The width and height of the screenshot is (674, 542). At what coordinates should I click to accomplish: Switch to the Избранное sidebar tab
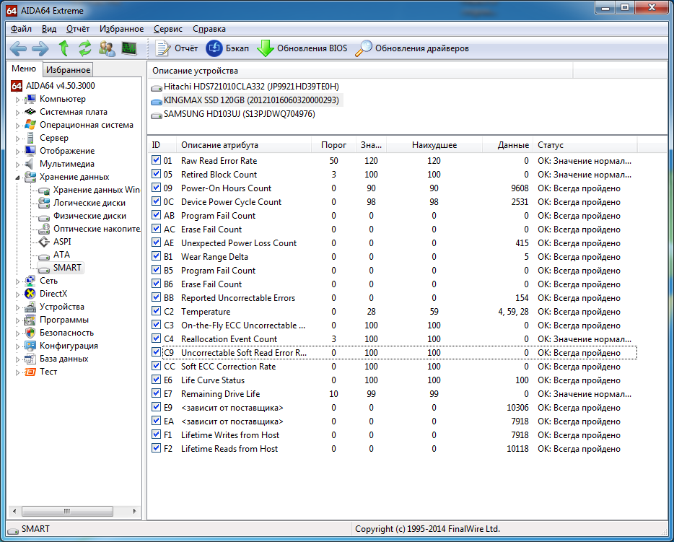68,69
